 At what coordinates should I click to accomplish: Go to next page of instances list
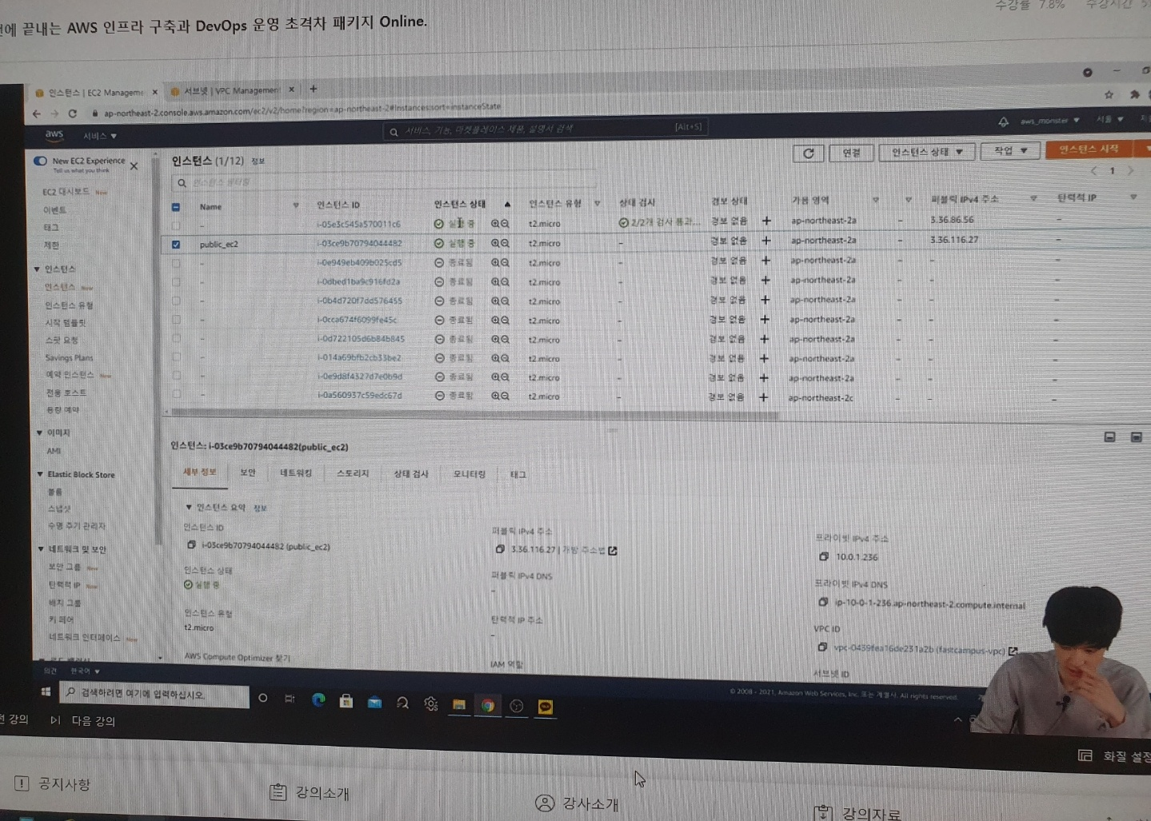click(1130, 171)
